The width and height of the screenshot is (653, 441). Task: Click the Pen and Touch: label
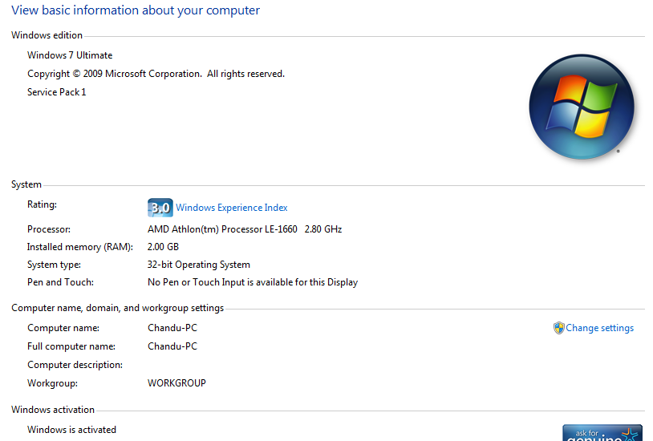[60, 282]
